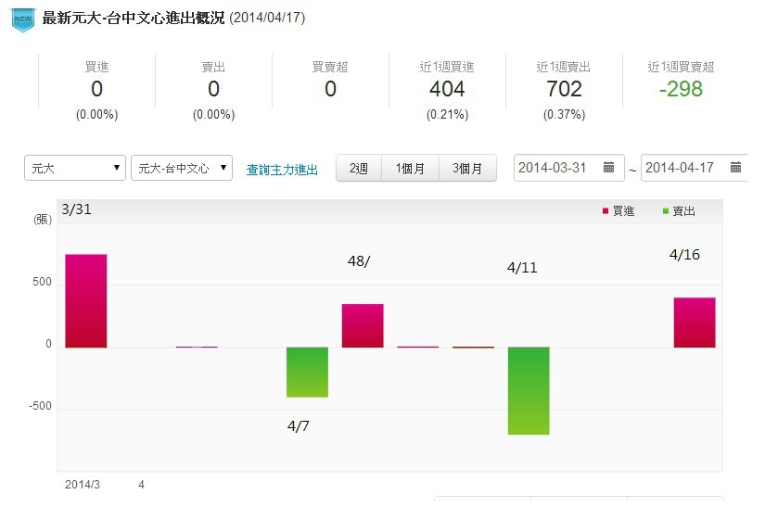The width and height of the screenshot is (765, 507).
Task: Click the 近1週買進 value 404
Action: tap(447, 89)
